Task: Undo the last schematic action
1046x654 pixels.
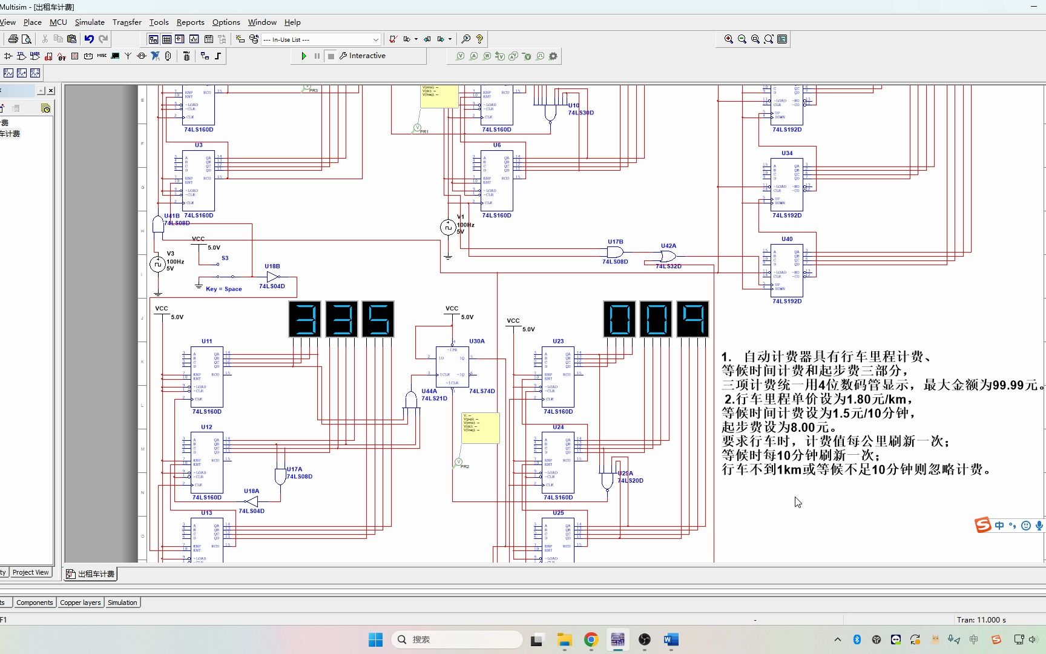Action: pos(89,39)
